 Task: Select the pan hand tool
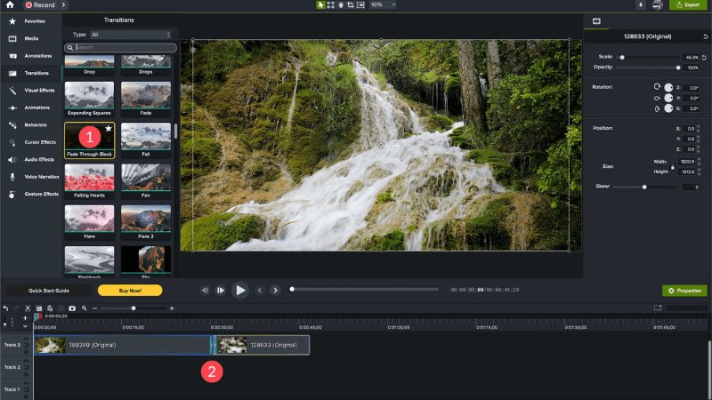(x=341, y=5)
